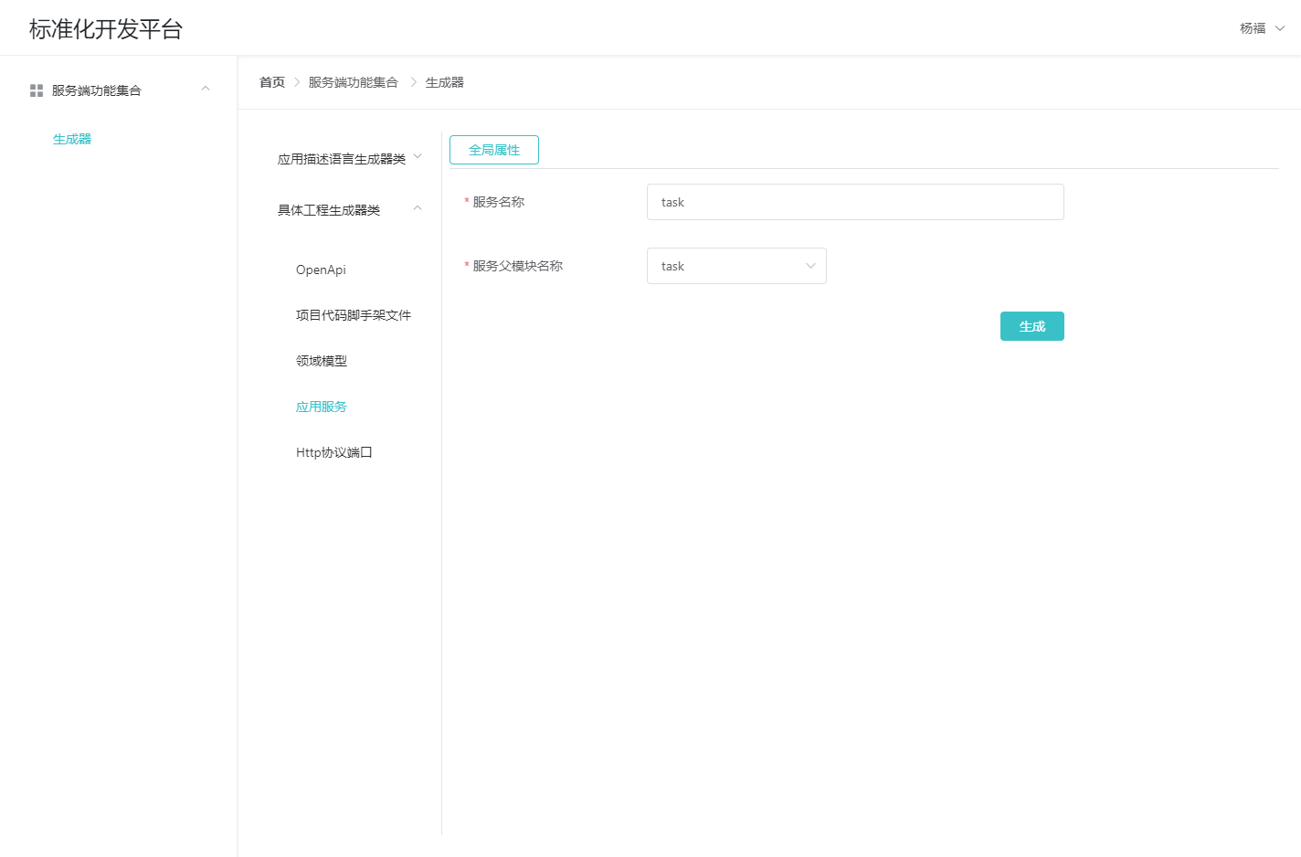Screen dimensions: 1301x857
Task: Select 应用服务 menu item
Action: (322, 407)
